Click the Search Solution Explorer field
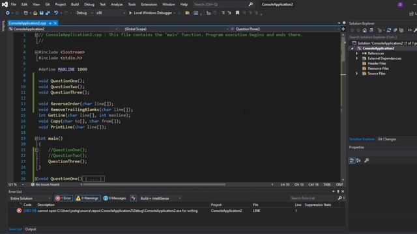Image resolution: width=417 pixels, height=234 pixels. tap(382, 37)
